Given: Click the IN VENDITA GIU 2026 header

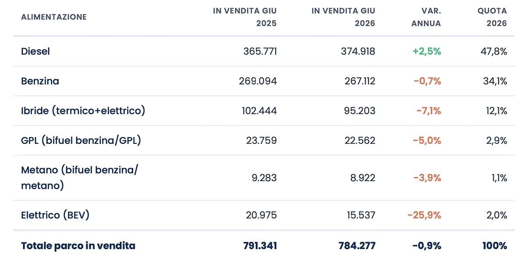Looking at the screenshot, I should (344, 17).
